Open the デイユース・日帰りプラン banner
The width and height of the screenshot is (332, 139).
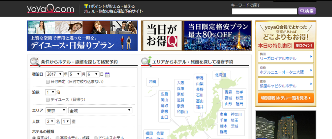(x=82, y=36)
